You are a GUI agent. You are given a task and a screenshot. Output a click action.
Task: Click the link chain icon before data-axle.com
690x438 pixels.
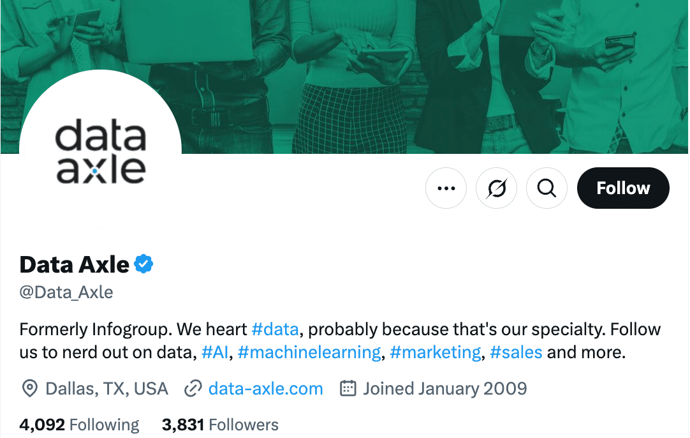tap(192, 388)
